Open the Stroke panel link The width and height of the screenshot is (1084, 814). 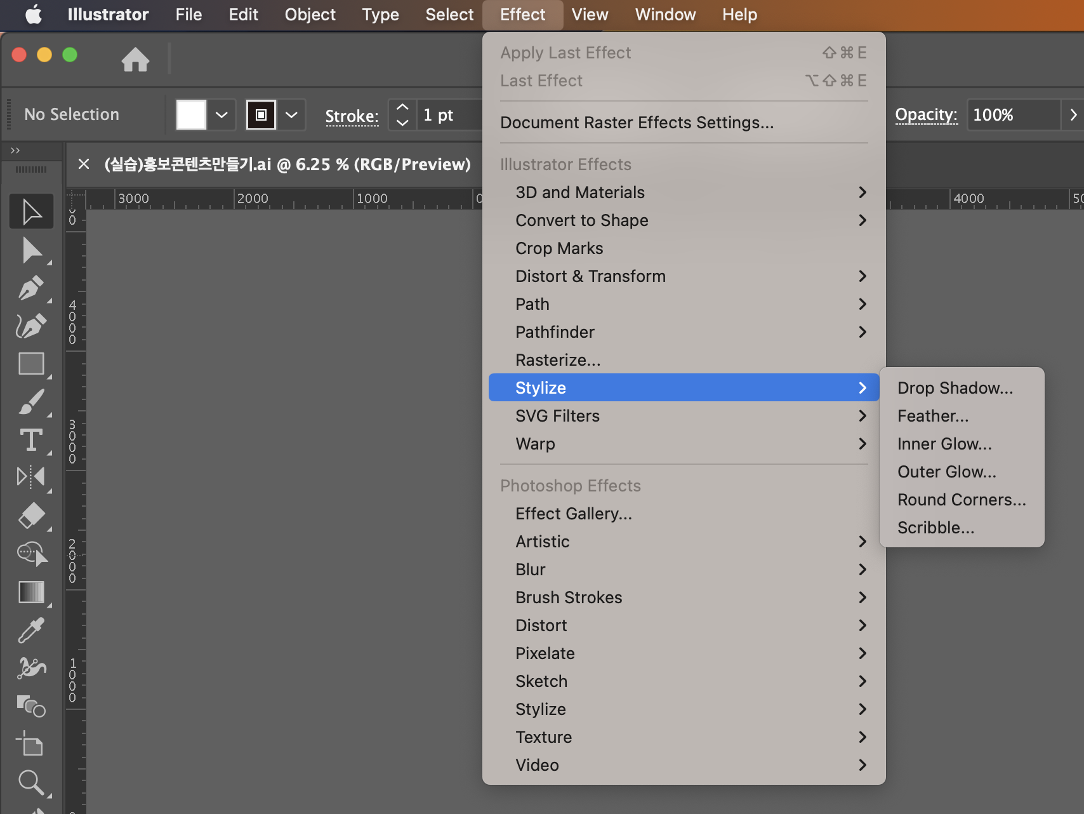(x=352, y=116)
